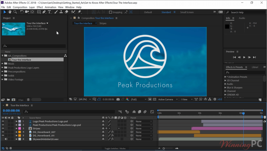Switch to the Audio panel tab

(x=242, y=18)
